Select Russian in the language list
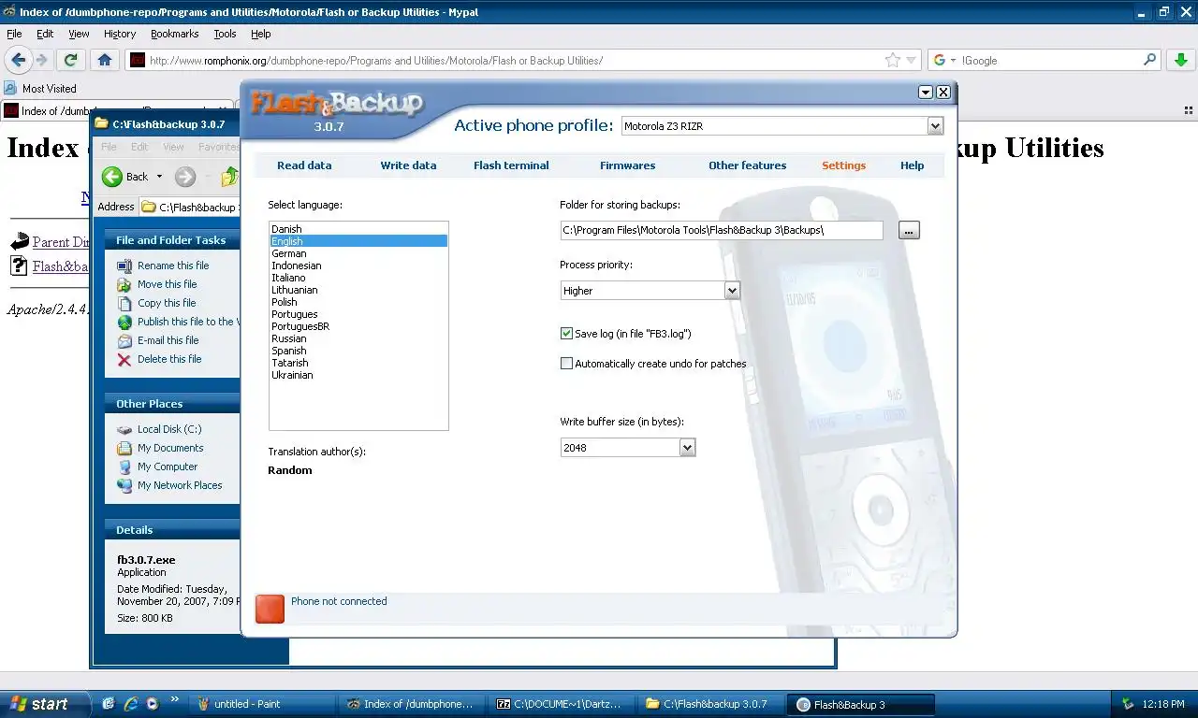The height and width of the screenshot is (718, 1198). click(358, 338)
